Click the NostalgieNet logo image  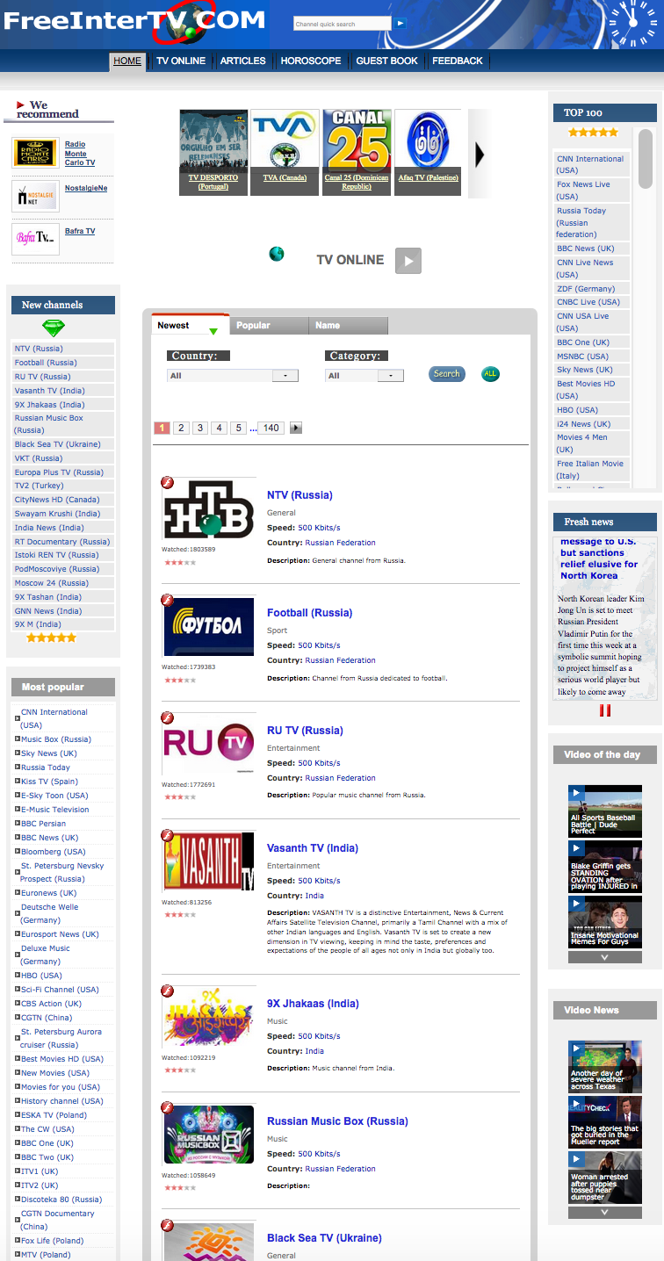pyautogui.click(x=35, y=196)
